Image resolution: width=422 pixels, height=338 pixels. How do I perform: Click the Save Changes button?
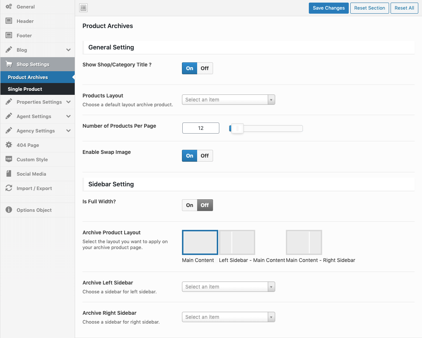click(x=328, y=8)
